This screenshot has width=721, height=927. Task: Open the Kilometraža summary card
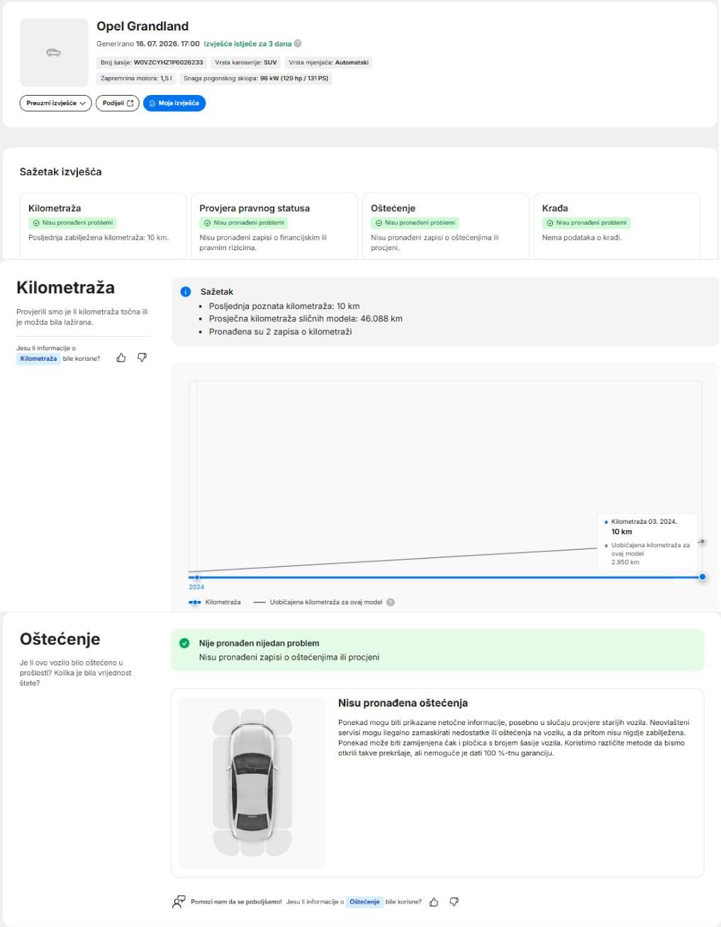coord(104,225)
